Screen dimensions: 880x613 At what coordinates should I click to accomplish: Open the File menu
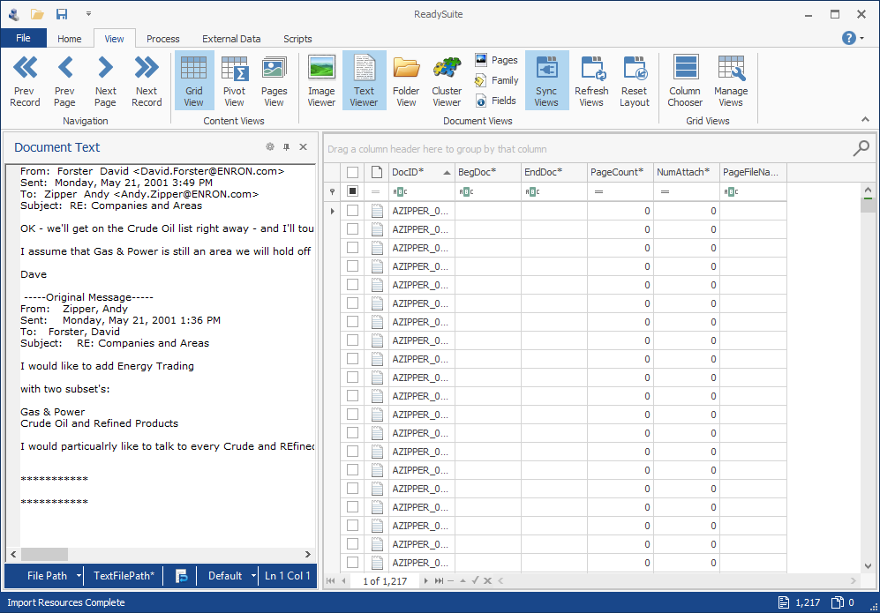point(23,38)
